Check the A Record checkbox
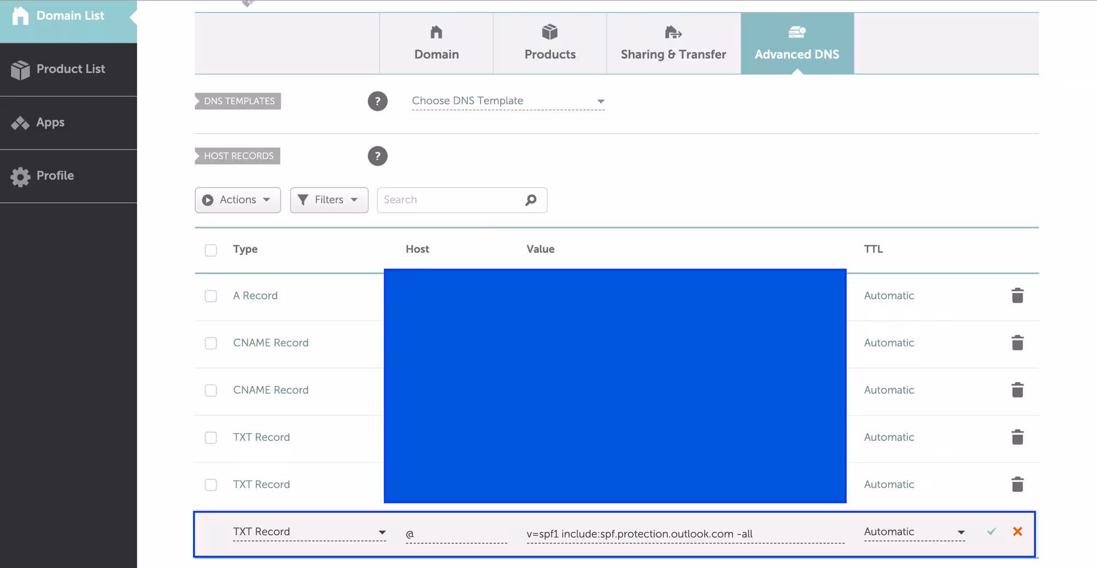Image resolution: width=1097 pixels, height=568 pixels. coord(211,296)
